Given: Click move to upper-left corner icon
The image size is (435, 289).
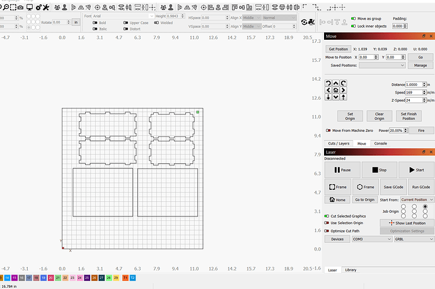Looking at the screenshot, I should 304,6.
